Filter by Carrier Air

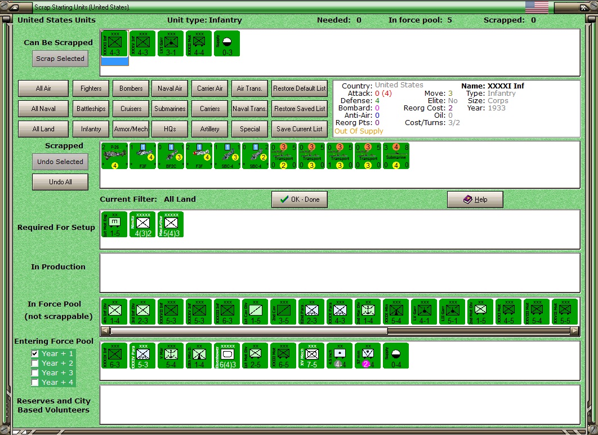210,88
